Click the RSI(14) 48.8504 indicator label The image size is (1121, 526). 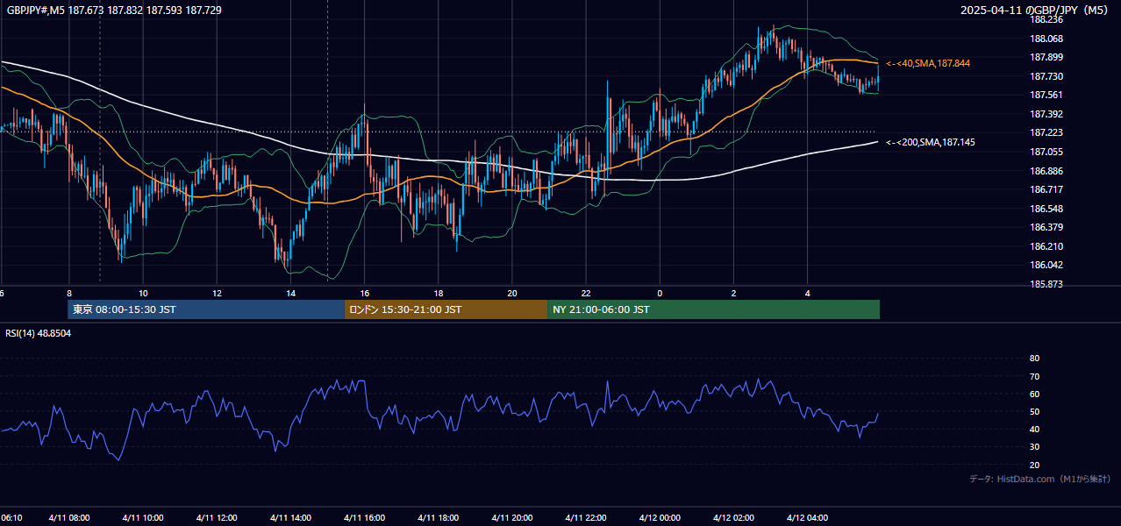39,334
